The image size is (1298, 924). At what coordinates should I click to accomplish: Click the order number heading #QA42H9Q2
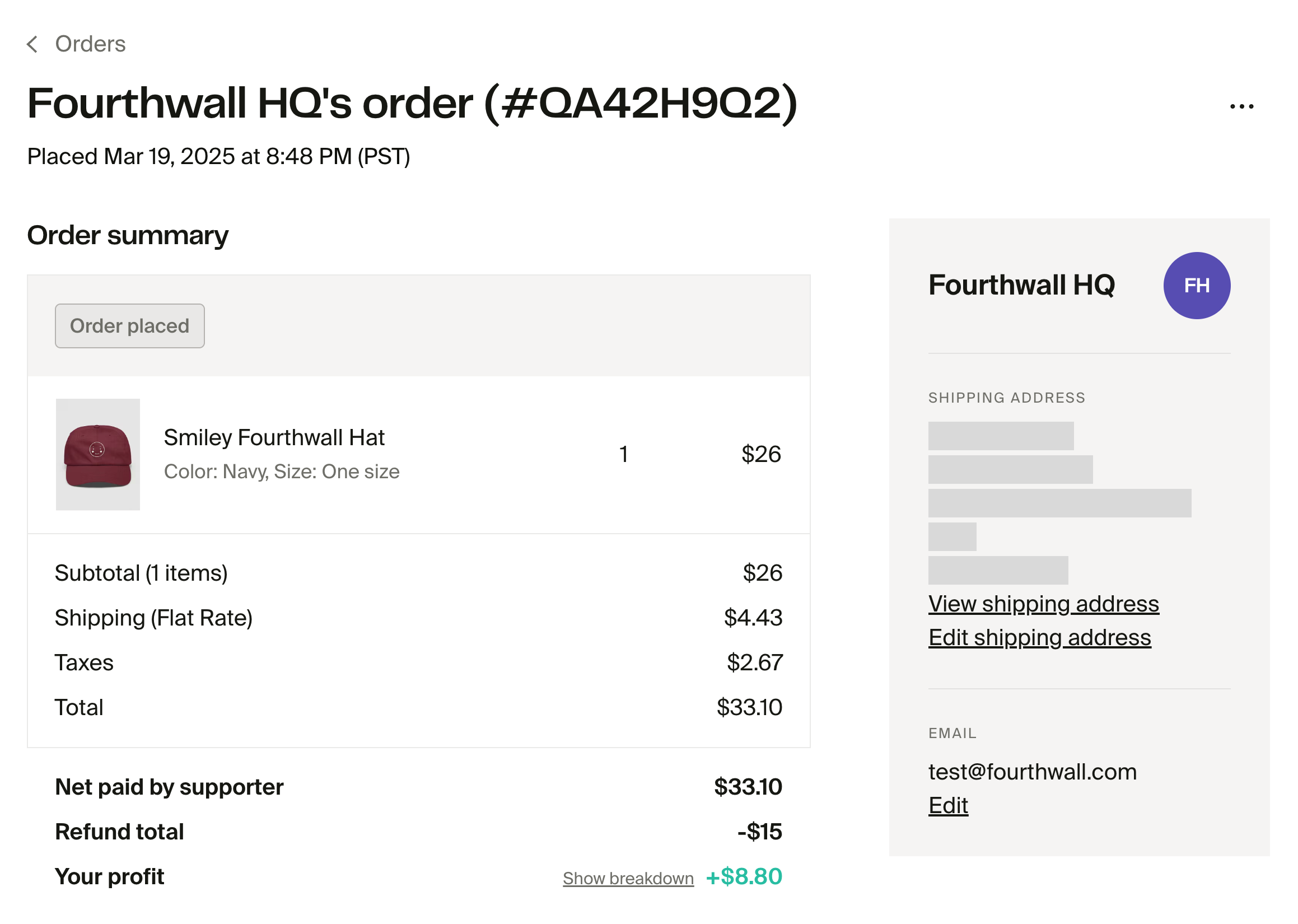641,103
